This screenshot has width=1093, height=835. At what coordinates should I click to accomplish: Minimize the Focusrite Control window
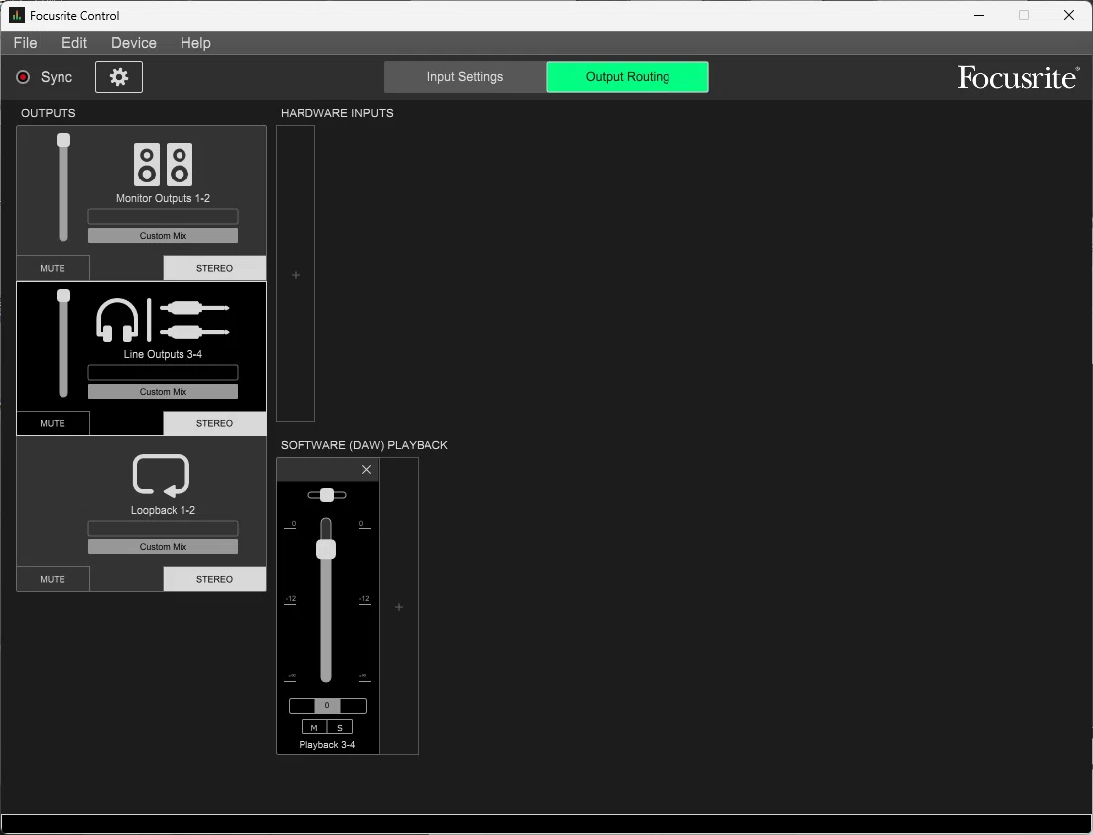coord(979,15)
